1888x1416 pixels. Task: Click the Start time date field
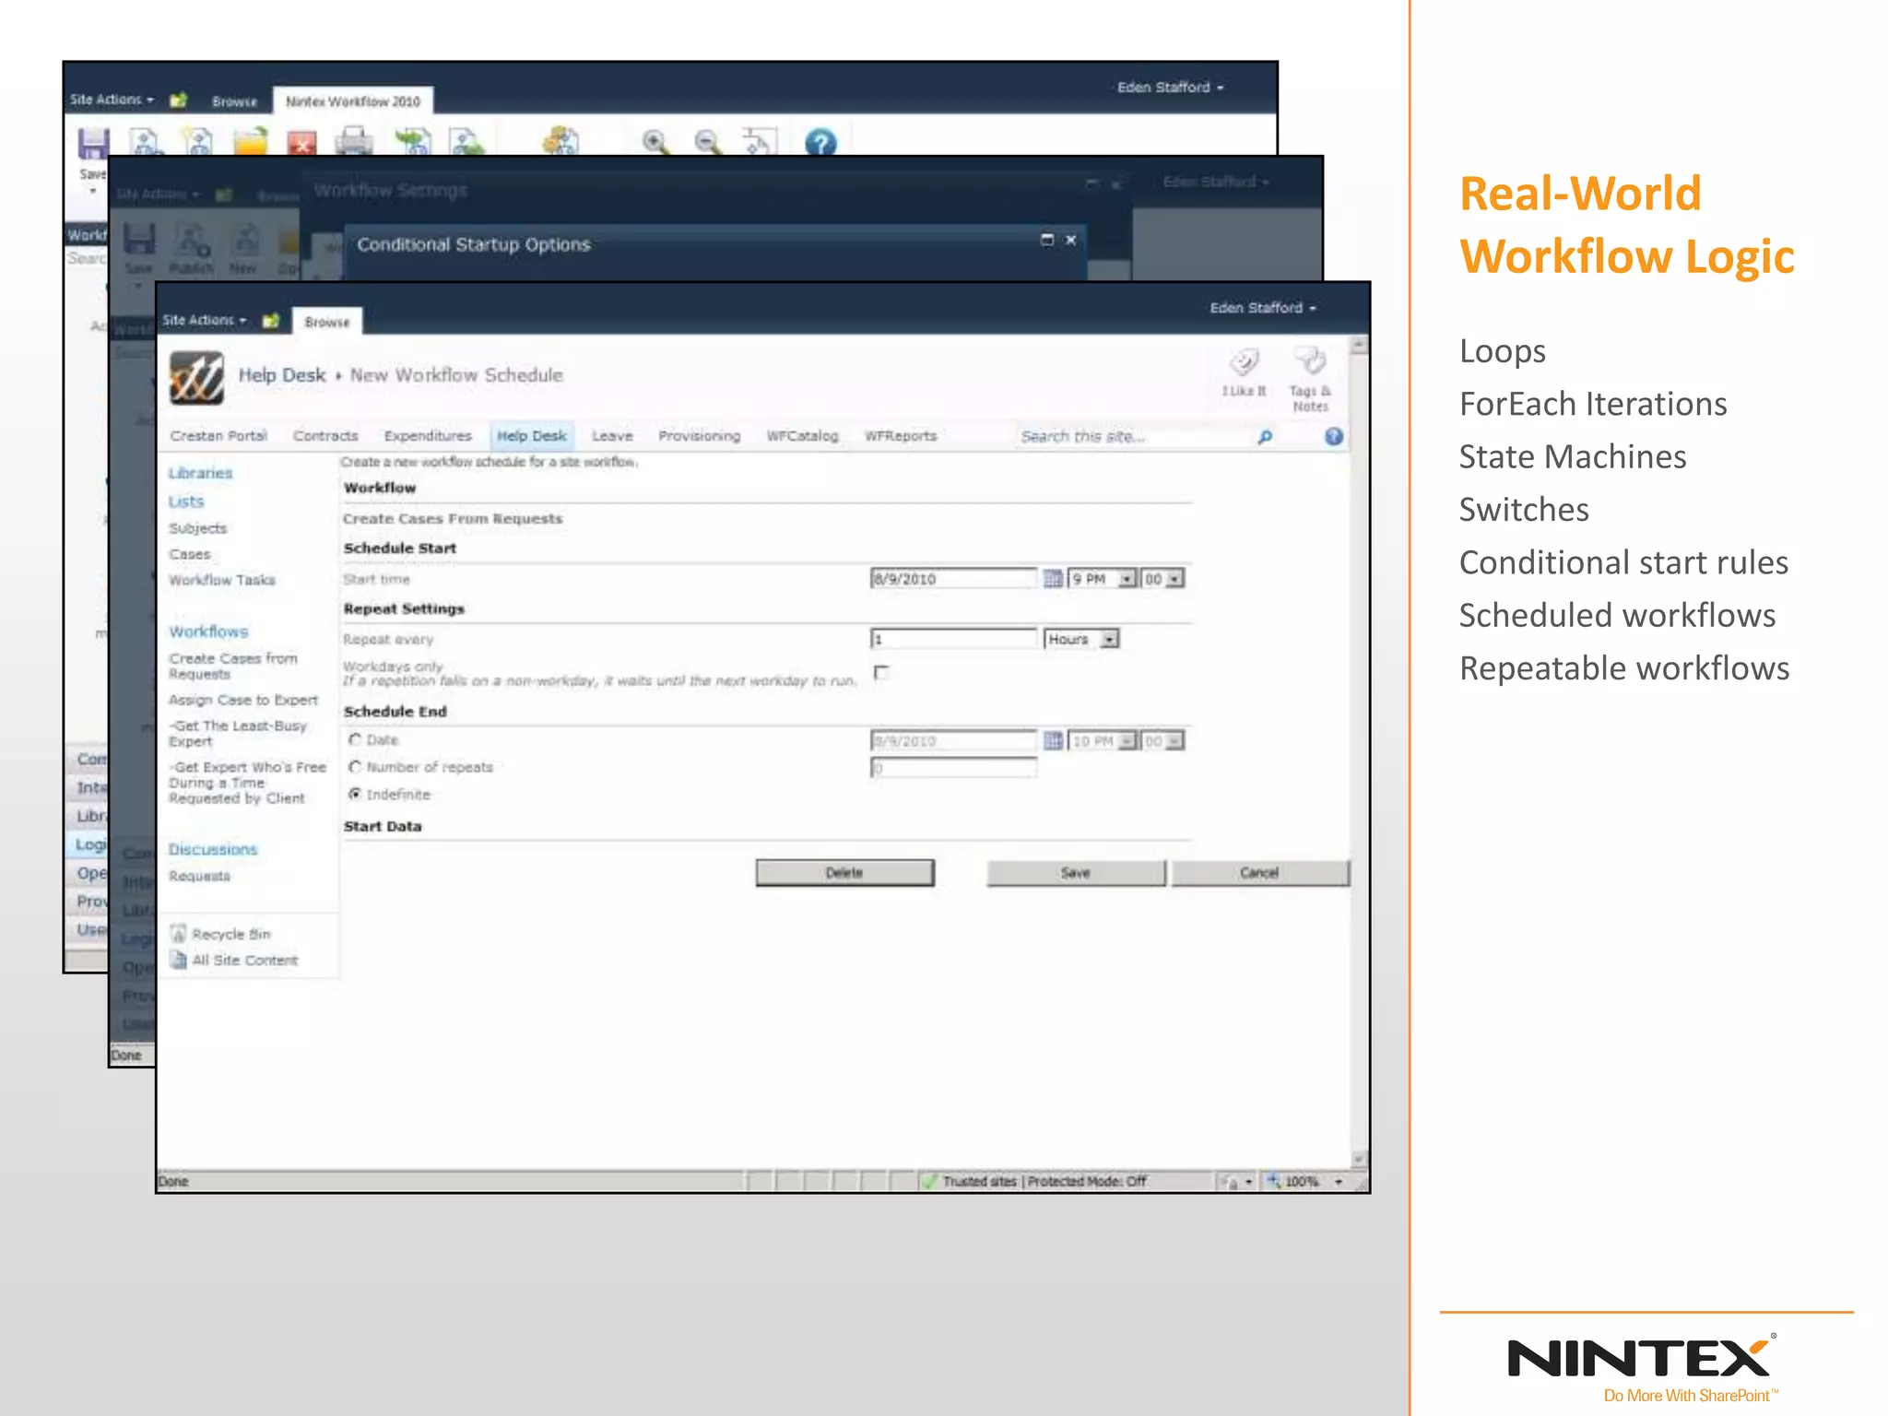tap(953, 578)
